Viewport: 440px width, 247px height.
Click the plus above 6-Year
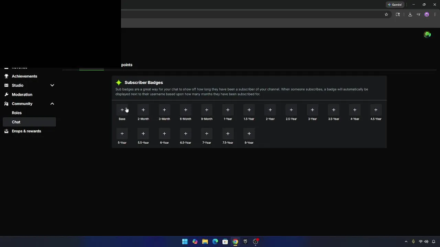pyautogui.click(x=164, y=133)
